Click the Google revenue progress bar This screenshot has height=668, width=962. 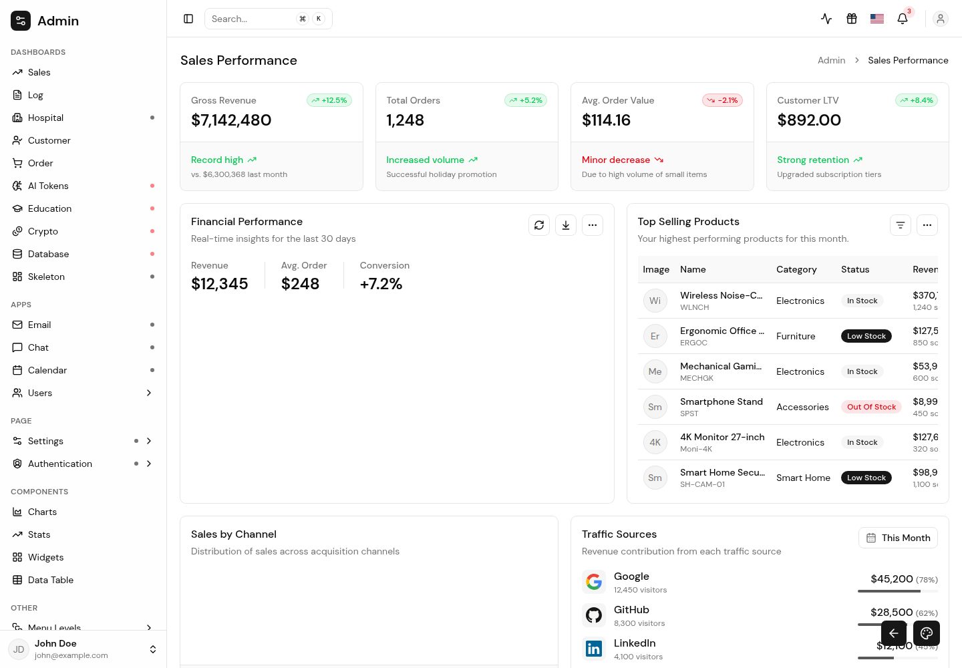click(898, 591)
